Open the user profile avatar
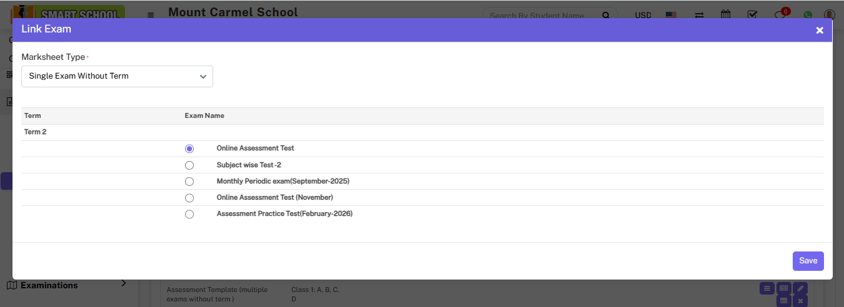 [x=830, y=14]
